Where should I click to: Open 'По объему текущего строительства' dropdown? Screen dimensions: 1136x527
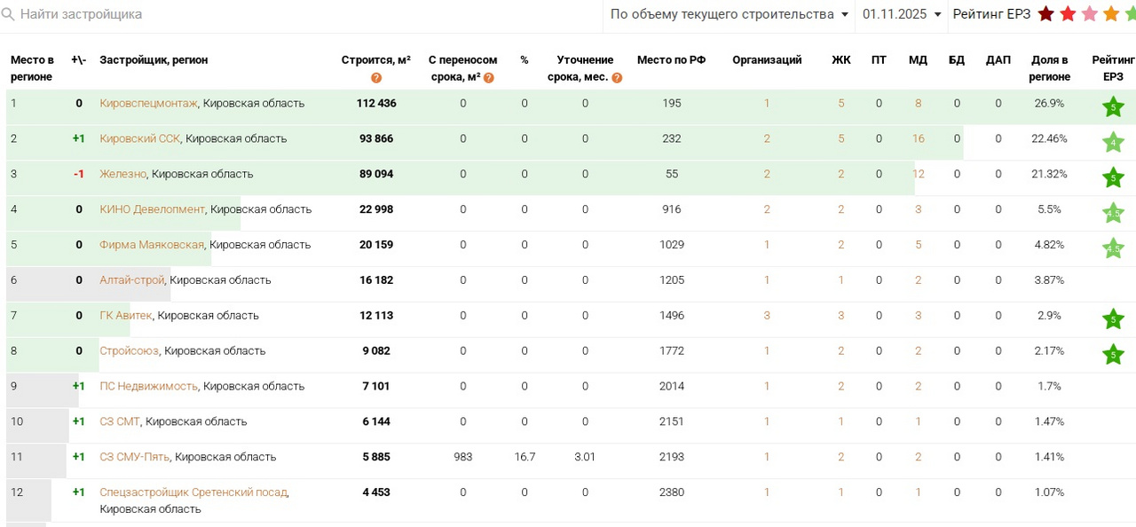[x=729, y=14]
